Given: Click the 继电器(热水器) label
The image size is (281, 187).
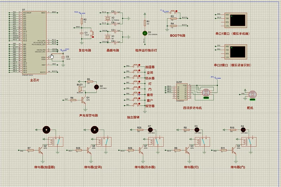Looking at the screenshot, I should 145,167.
